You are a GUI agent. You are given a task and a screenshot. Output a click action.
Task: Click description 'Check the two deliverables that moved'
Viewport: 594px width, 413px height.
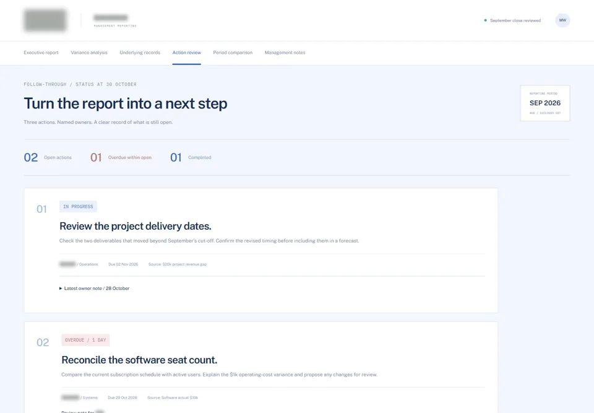click(x=209, y=241)
